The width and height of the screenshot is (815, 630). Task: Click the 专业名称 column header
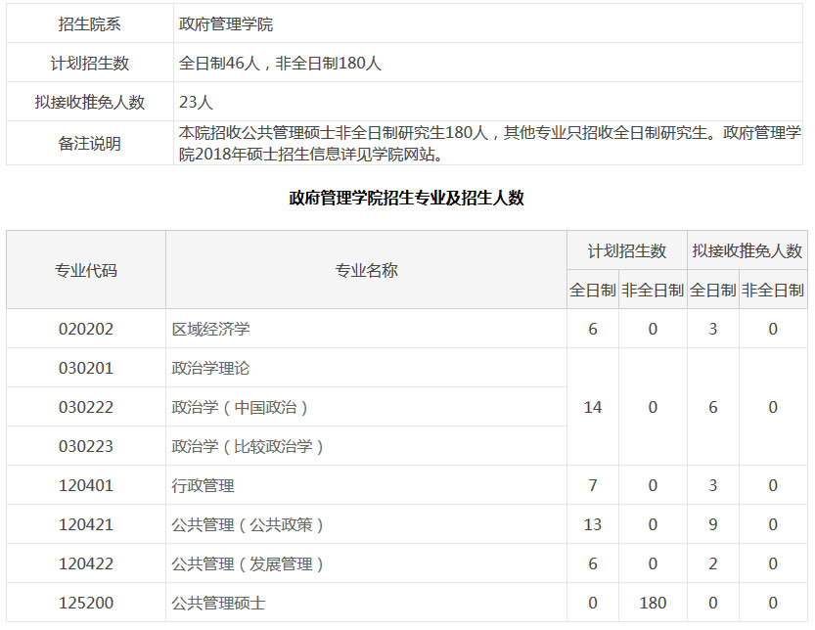click(x=367, y=270)
